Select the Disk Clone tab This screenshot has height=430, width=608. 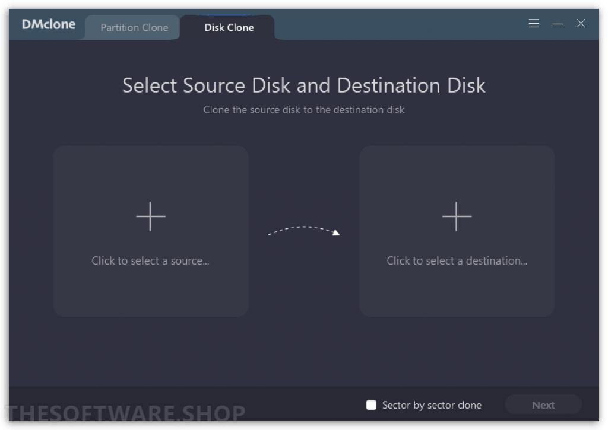[x=229, y=27]
